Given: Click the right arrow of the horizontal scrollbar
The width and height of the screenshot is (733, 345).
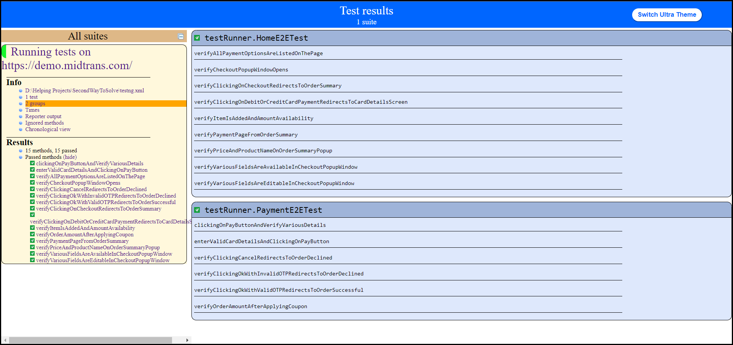Looking at the screenshot, I should click(x=187, y=340).
